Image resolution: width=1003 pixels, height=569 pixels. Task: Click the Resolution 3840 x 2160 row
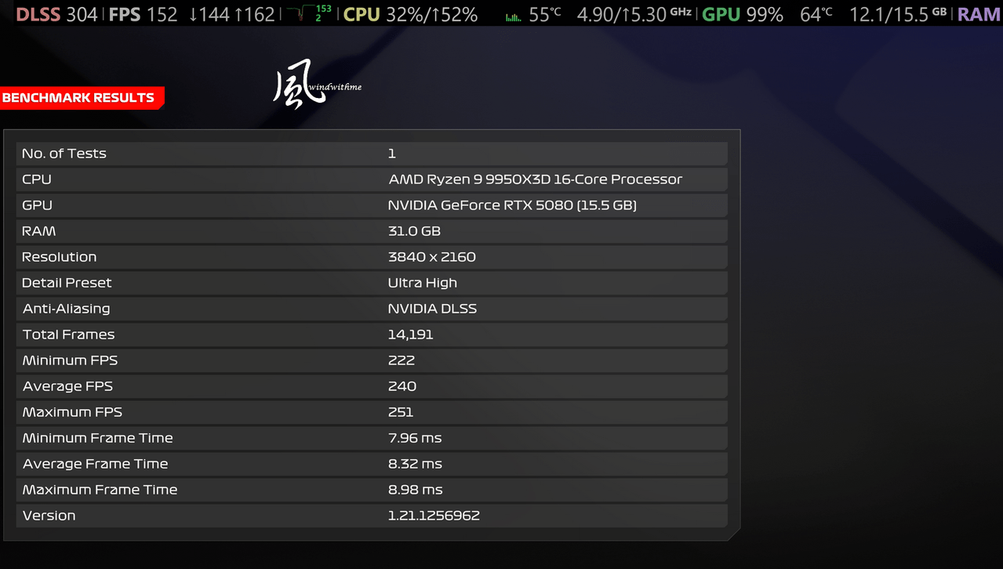pyautogui.click(x=372, y=257)
